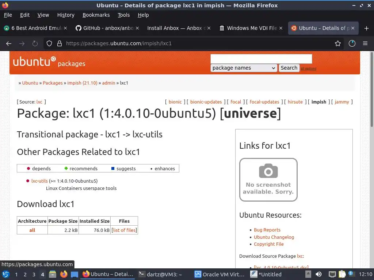Switch to focal release version
Image resolution: width=374 pixels, height=280 pixels.
pyautogui.click(x=236, y=102)
